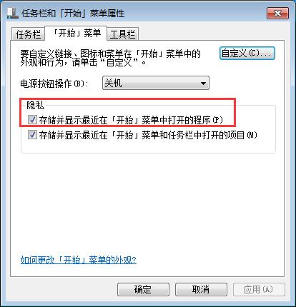
Task: Confirm with the 确定 button
Action: pyautogui.click(x=143, y=289)
